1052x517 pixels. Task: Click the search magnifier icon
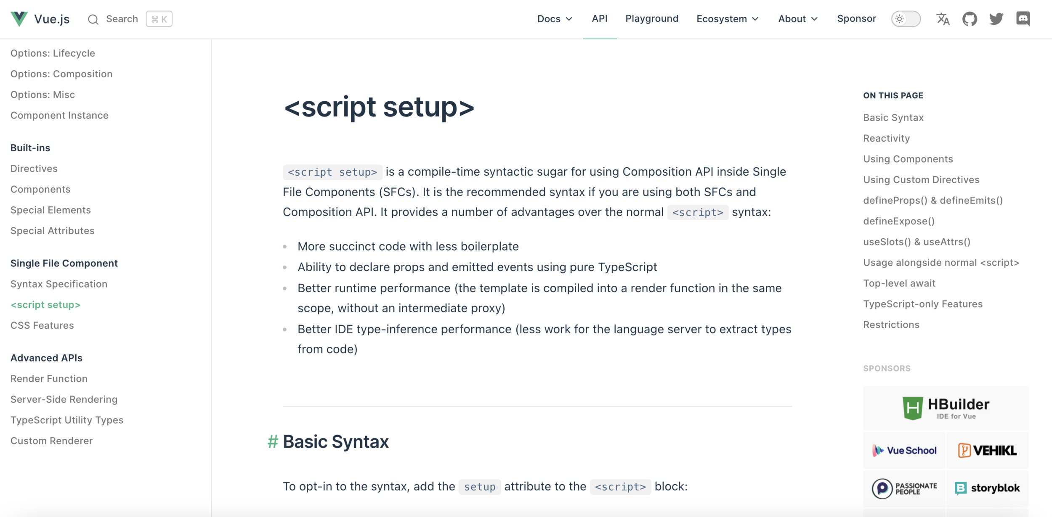[x=93, y=19]
